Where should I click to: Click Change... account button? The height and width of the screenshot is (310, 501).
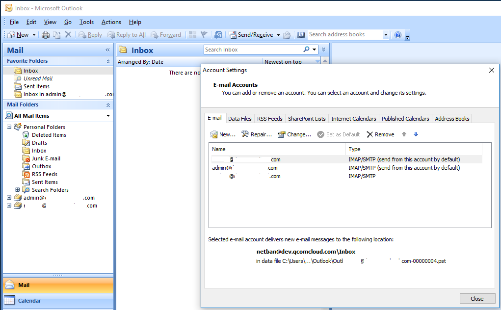pyautogui.click(x=294, y=134)
